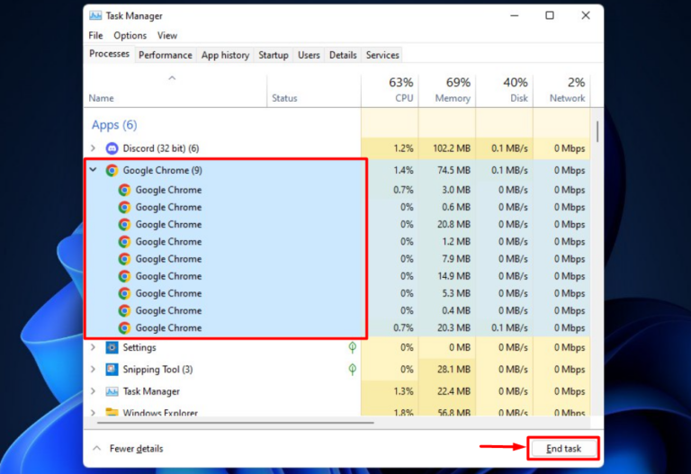Click the Apps (6) group heading
This screenshot has width=691, height=474.
pos(114,125)
